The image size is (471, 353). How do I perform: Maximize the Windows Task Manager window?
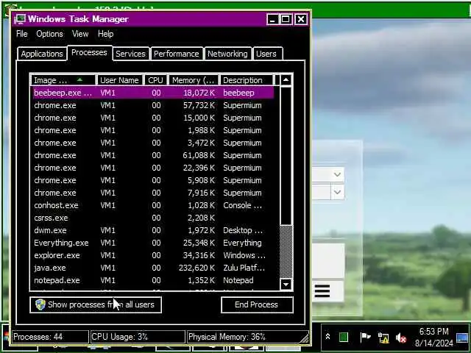pyautogui.click(x=286, y=20)
